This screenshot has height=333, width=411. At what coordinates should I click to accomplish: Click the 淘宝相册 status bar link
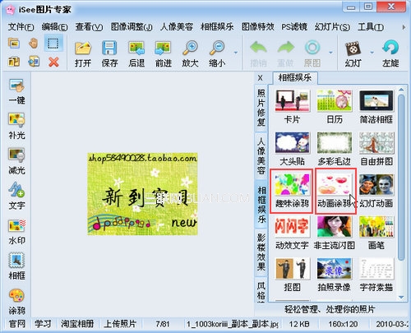point(77,324)
